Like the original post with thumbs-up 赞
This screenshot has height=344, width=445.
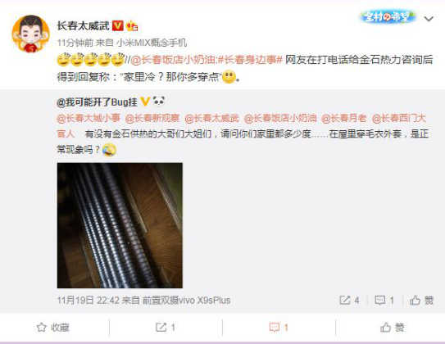422,300
